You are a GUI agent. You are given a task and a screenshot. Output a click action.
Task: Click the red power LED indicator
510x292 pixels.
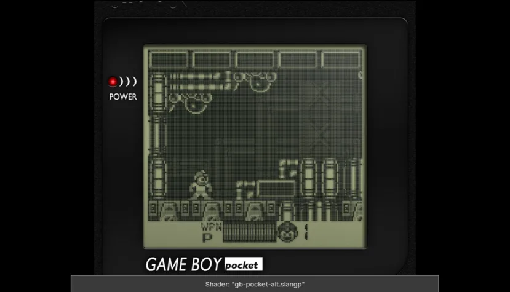pyautogui.click(x=113, y=81)
